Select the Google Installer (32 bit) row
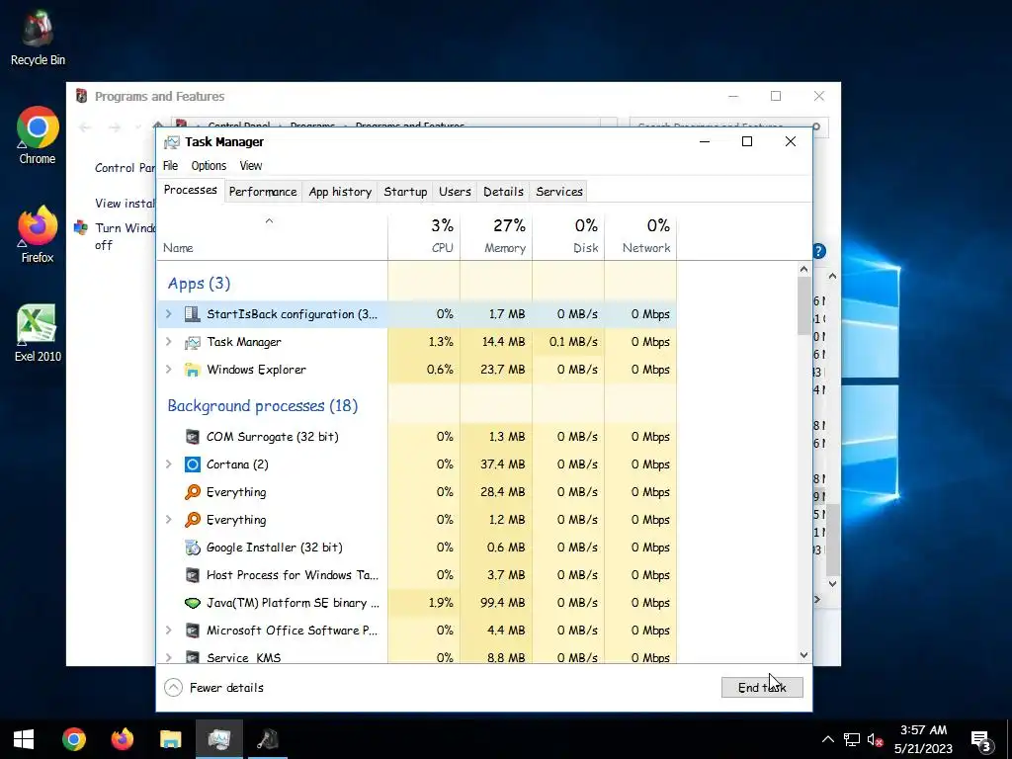1012x759 pixels. (x=417, y=548)
